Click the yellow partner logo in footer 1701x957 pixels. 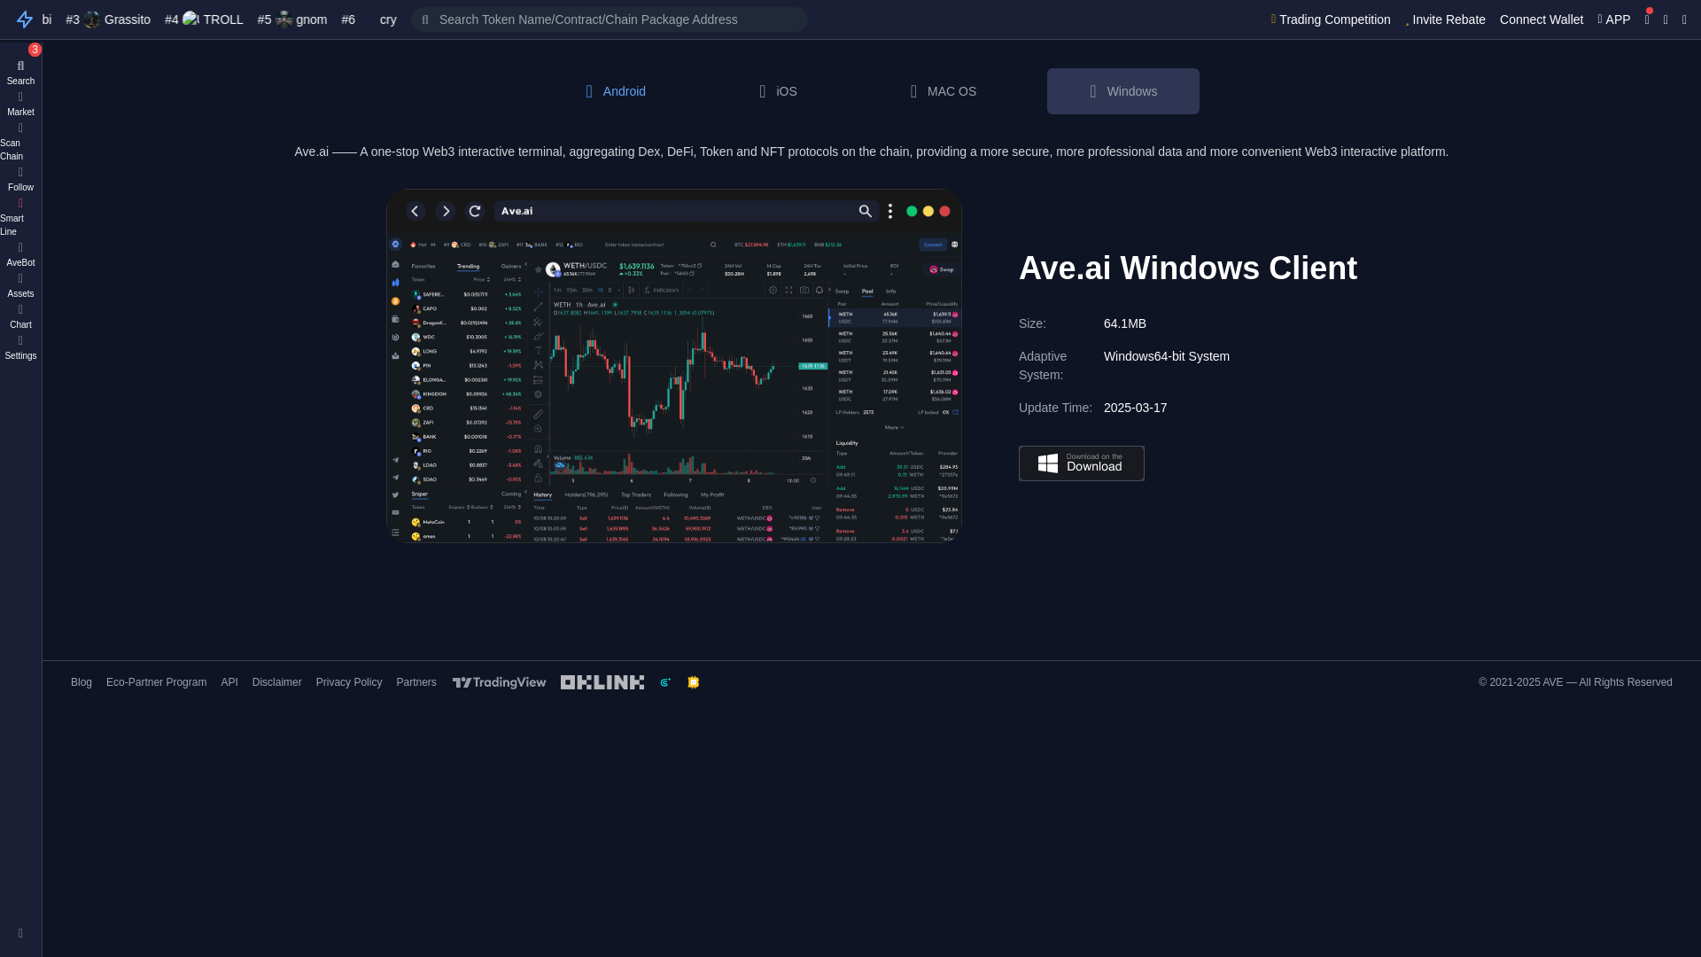coord(694,682)
